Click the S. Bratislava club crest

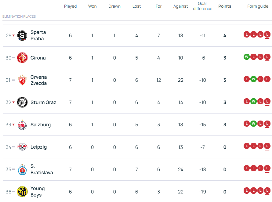pos(22,169)
